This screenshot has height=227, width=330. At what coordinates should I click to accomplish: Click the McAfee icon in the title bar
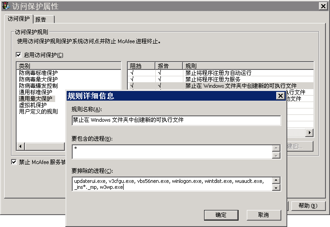(x=6, y=6)
